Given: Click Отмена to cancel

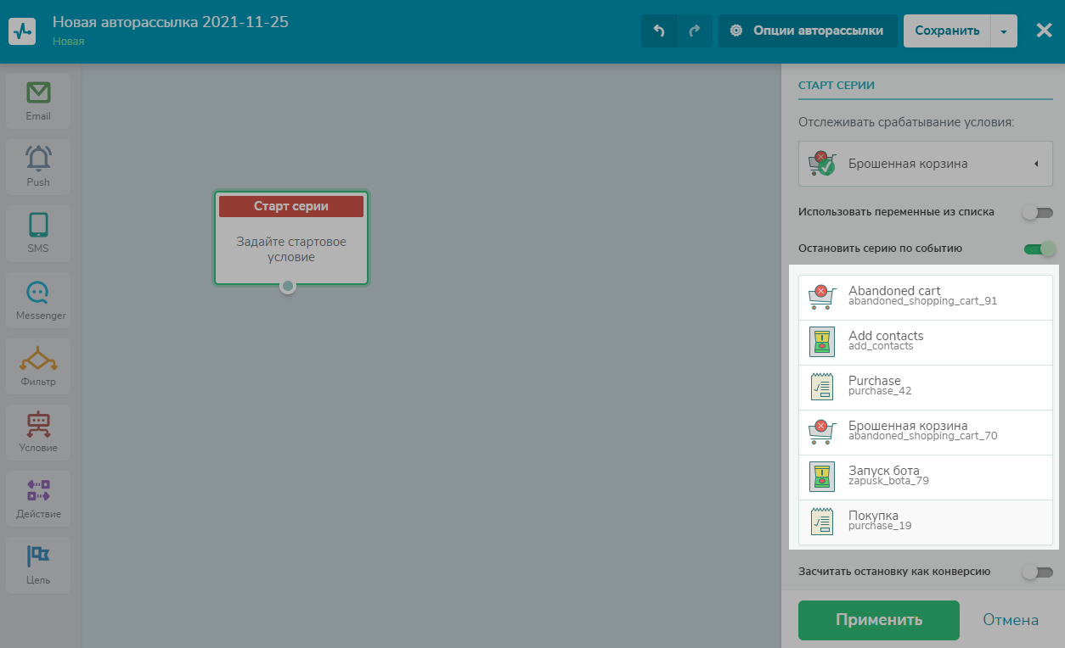Looking at the screenshot, I should (x=1011, y=620).
